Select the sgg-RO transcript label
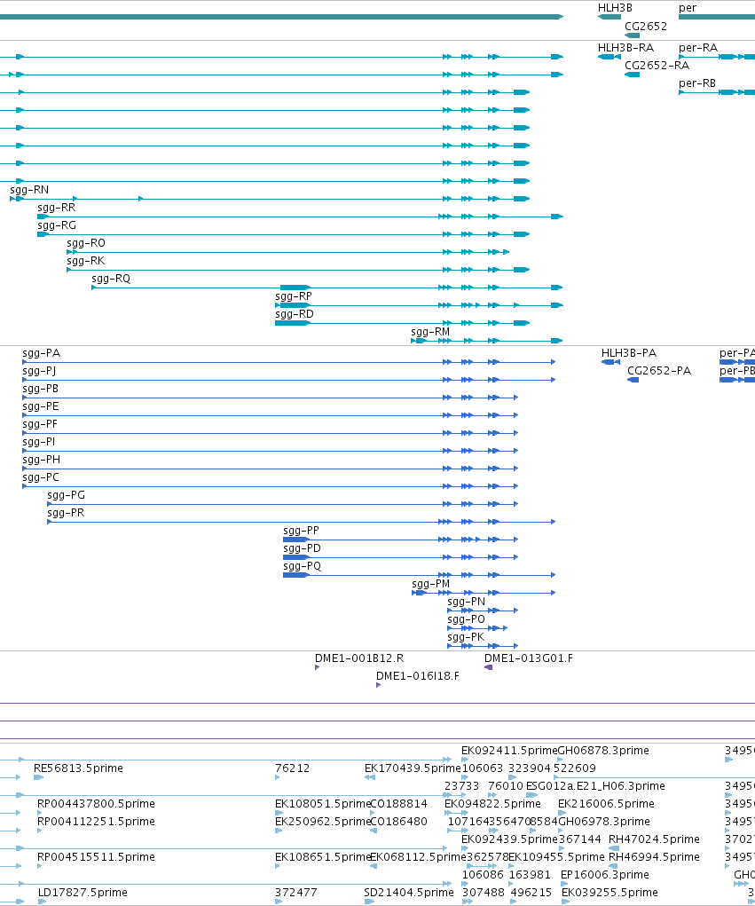The image size is (755, 906). 86,243
